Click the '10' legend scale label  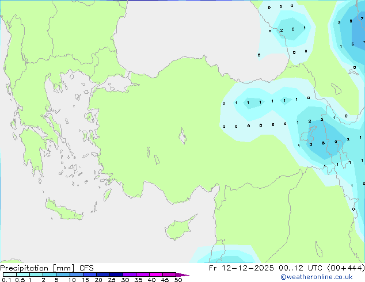coord(72,280)
